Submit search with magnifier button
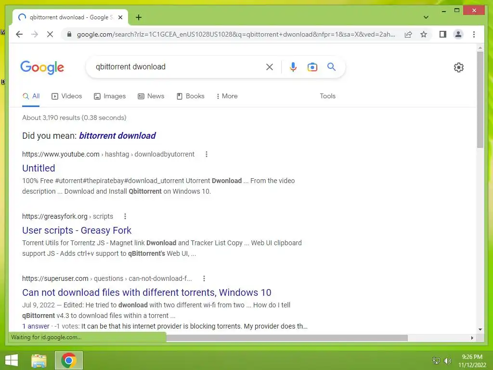This screenshot has height=370, width=493. pos(331,66)
